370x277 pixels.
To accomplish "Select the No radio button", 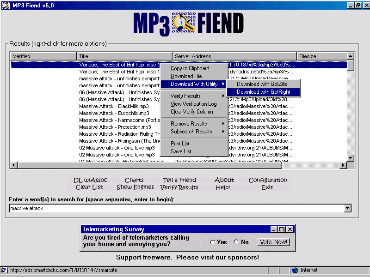I will coord(236,242).
